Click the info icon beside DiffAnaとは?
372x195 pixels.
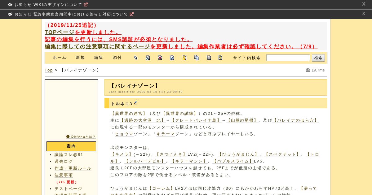(x=68, y=136)
